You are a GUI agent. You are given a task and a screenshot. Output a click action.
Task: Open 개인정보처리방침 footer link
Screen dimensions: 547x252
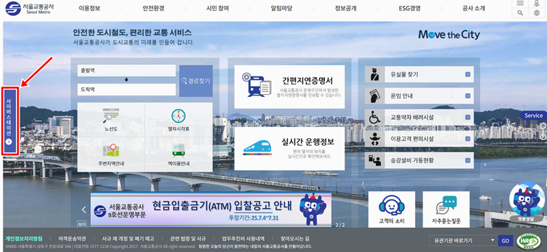tap(24, 239)
